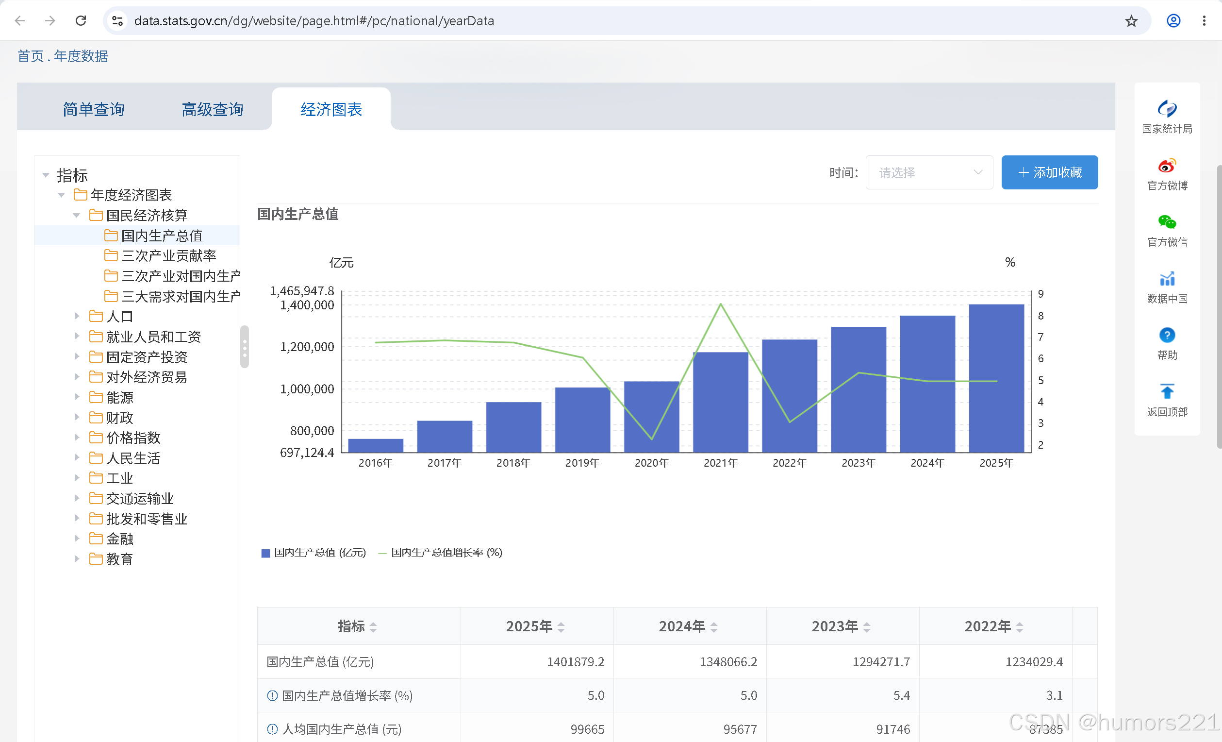The width and height of the screenshot is (1222, 742).
Task: Click info icon beside 人均国内生产总值
Action: pyautogui.click(x=272, y=729)
